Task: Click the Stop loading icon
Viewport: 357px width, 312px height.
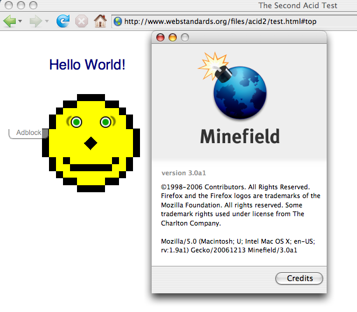Action: tap(81, 21)
